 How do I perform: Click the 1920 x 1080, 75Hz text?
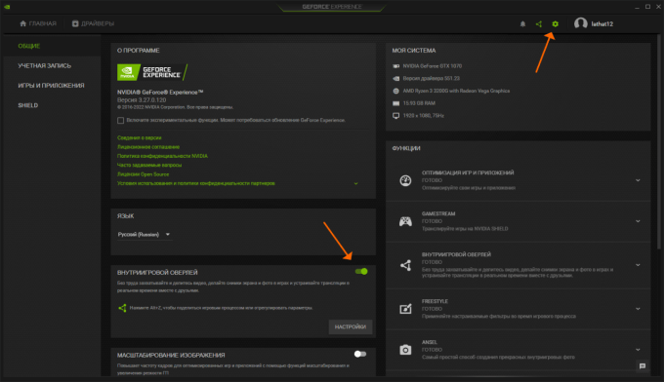coord(423,116)
